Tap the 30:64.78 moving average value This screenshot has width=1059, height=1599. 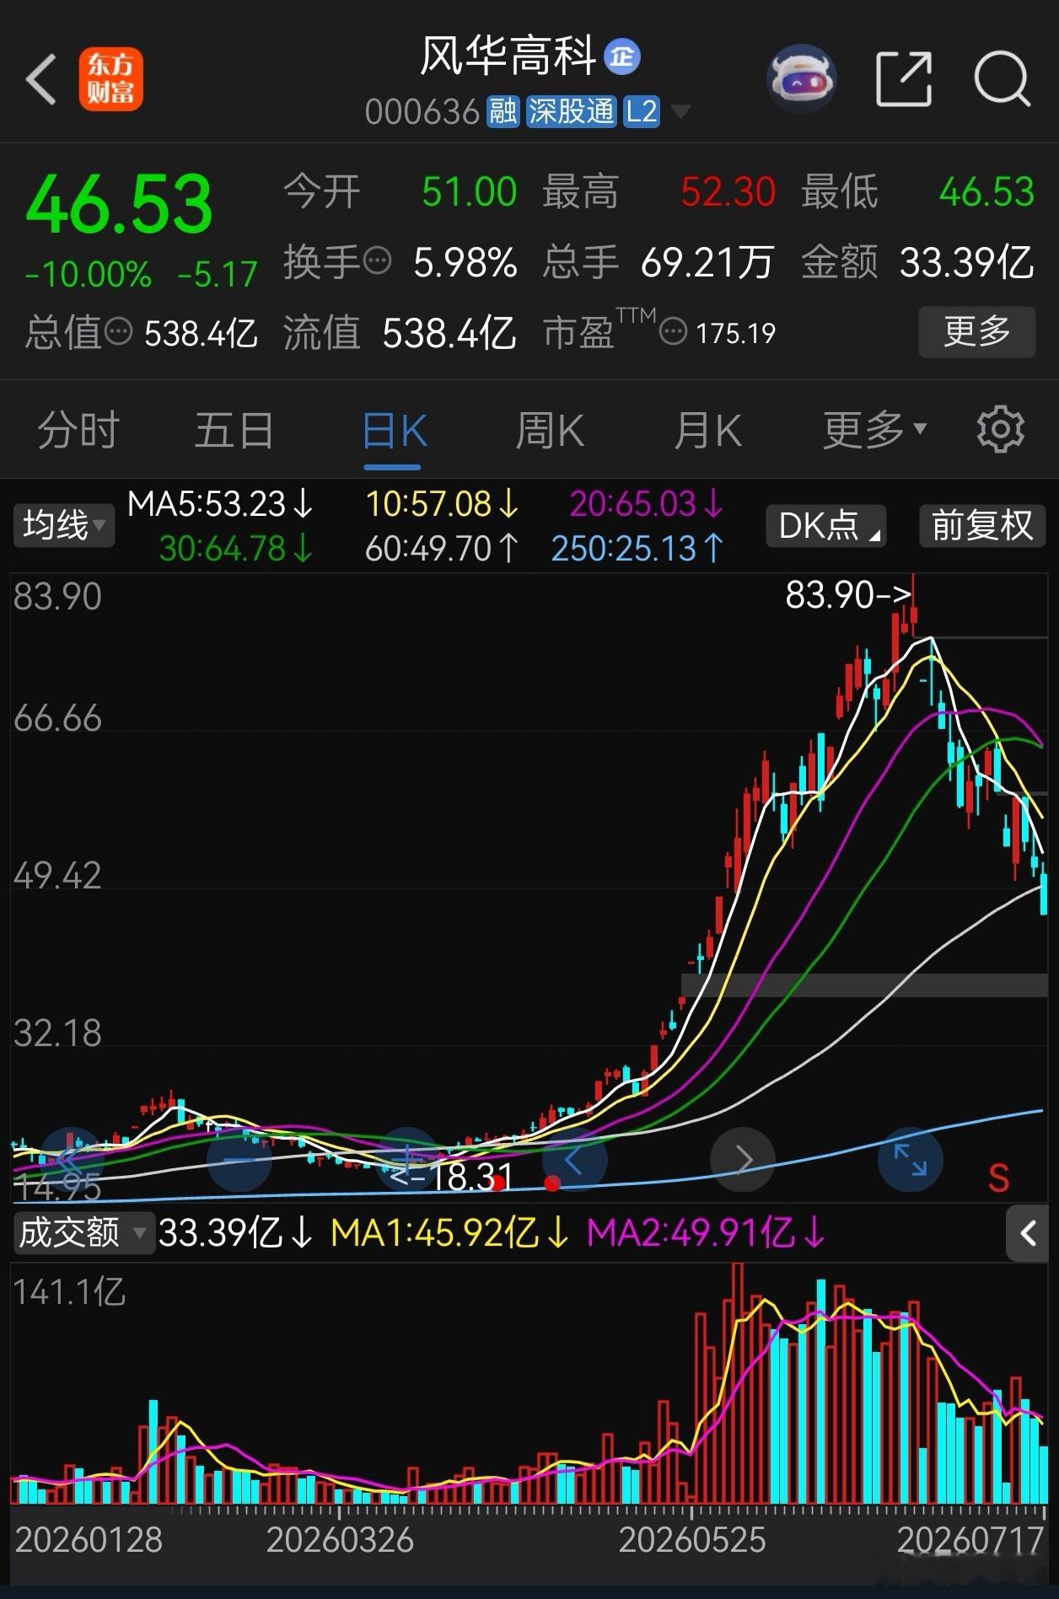237,549
